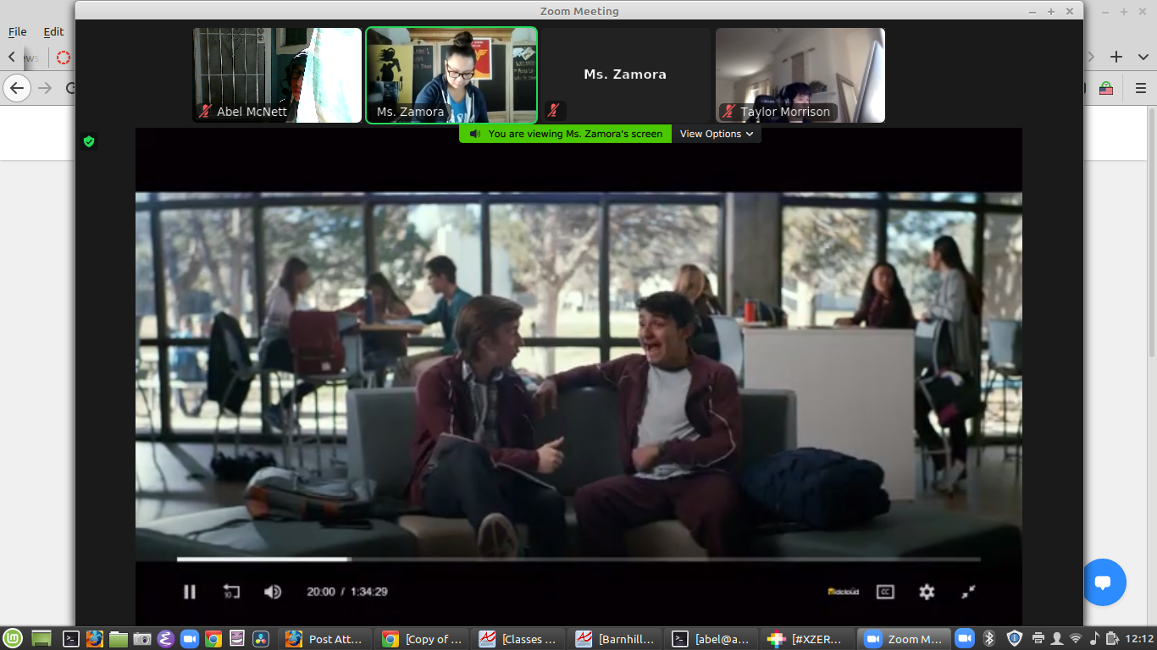Screen dimensions: 1157x650
Task: Launch Firefox from the panel launcher
Action: [95, 639]
